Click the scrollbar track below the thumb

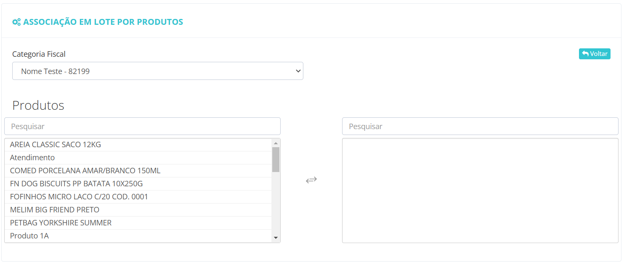(x=276, y=203)
